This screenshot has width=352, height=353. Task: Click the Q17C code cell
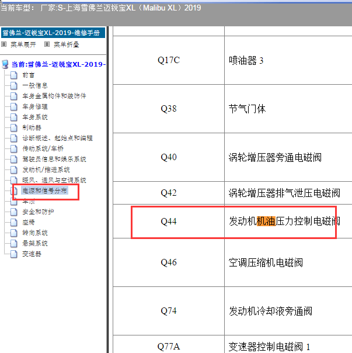pyautogui.click(x=169, y=60)
